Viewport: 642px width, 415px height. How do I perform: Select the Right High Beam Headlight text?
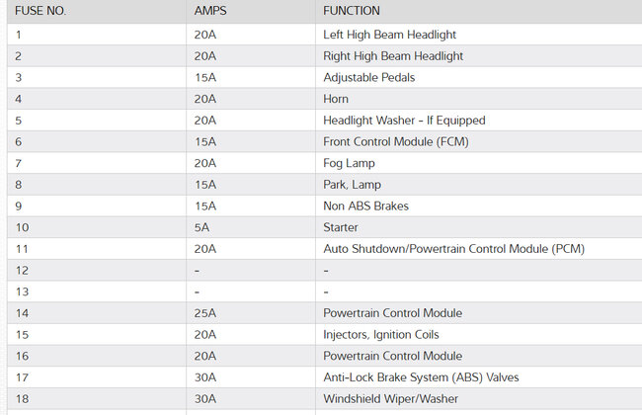pyautogui.click(x=393, y=56)
